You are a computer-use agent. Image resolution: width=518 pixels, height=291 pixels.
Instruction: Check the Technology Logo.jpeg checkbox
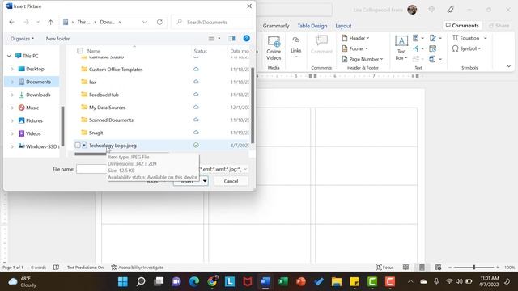[78, 145]
